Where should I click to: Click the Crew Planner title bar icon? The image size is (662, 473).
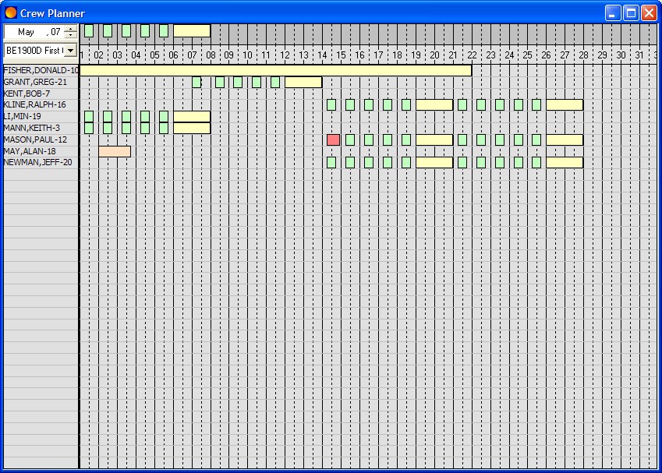[10, 13]
